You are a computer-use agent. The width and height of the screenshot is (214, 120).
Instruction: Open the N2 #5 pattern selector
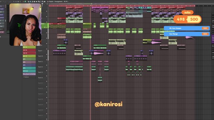[x=66, y=1]
